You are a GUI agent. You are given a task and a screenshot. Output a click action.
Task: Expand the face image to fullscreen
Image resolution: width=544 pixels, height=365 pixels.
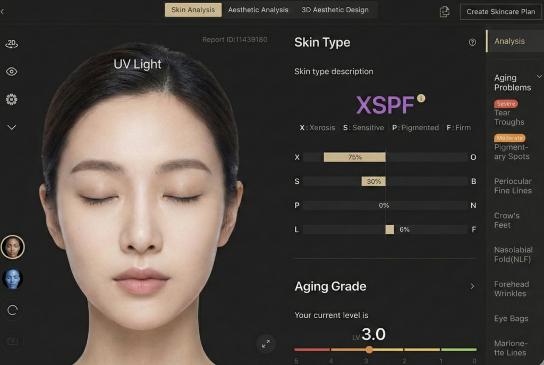coord(266,344)
